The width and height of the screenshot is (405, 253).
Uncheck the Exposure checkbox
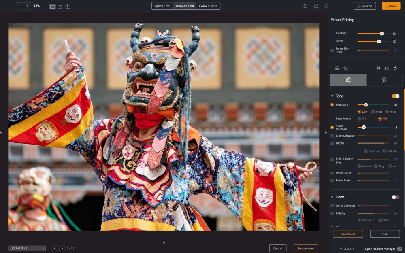coord(332,105)
